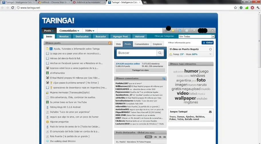Click the megaupload tag
261x144 pixels.
point(191,89)
